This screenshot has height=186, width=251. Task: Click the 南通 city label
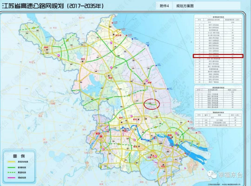pos(170,135)
